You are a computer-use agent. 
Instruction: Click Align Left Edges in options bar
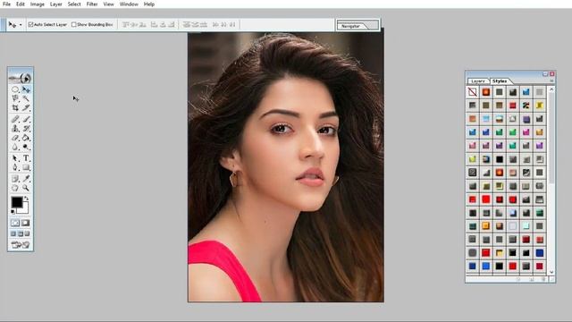pyautogui.click(x=154, y=24)
